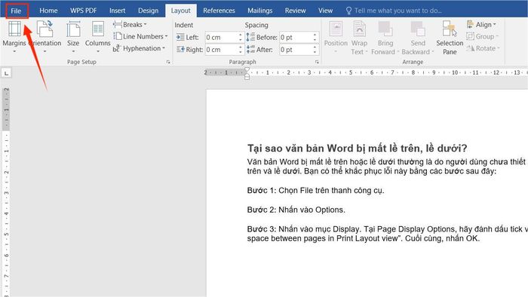528x297 pixels.
Task: Open the Review tab
Action: click(x=296, y=11)
